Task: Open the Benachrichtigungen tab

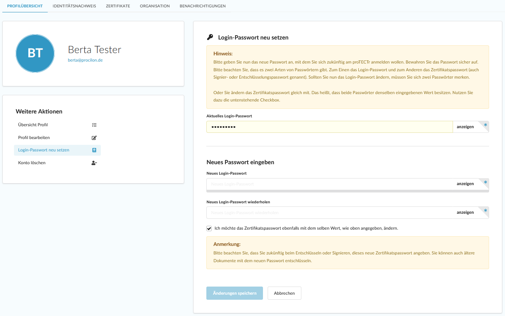Action: 202,6
